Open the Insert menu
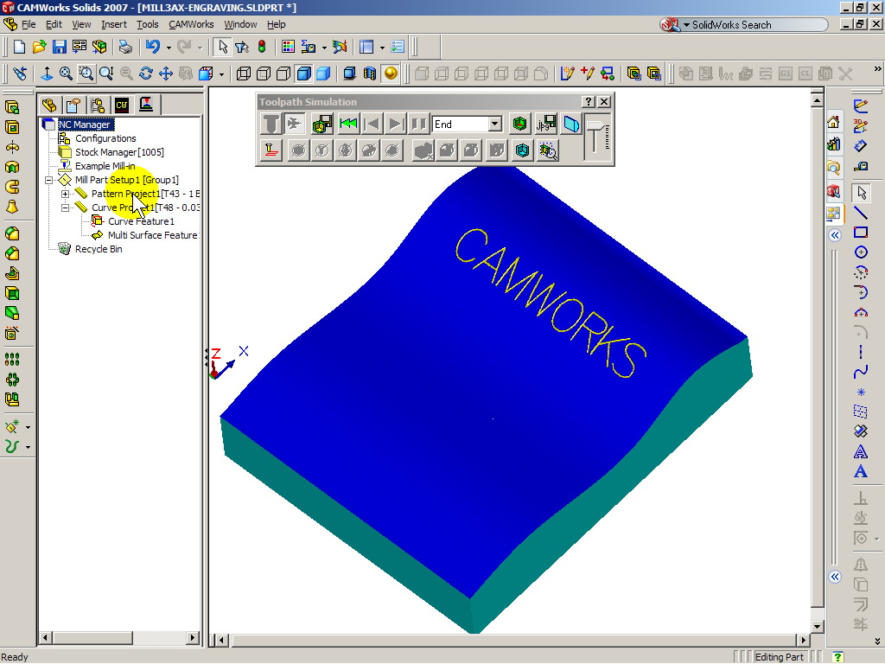The width and height of the screenshot is (885, 664). coord(114,24)
